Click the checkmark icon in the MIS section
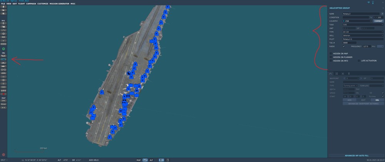Viewport: 385px width, 162px height. click(x=3, y=40)
